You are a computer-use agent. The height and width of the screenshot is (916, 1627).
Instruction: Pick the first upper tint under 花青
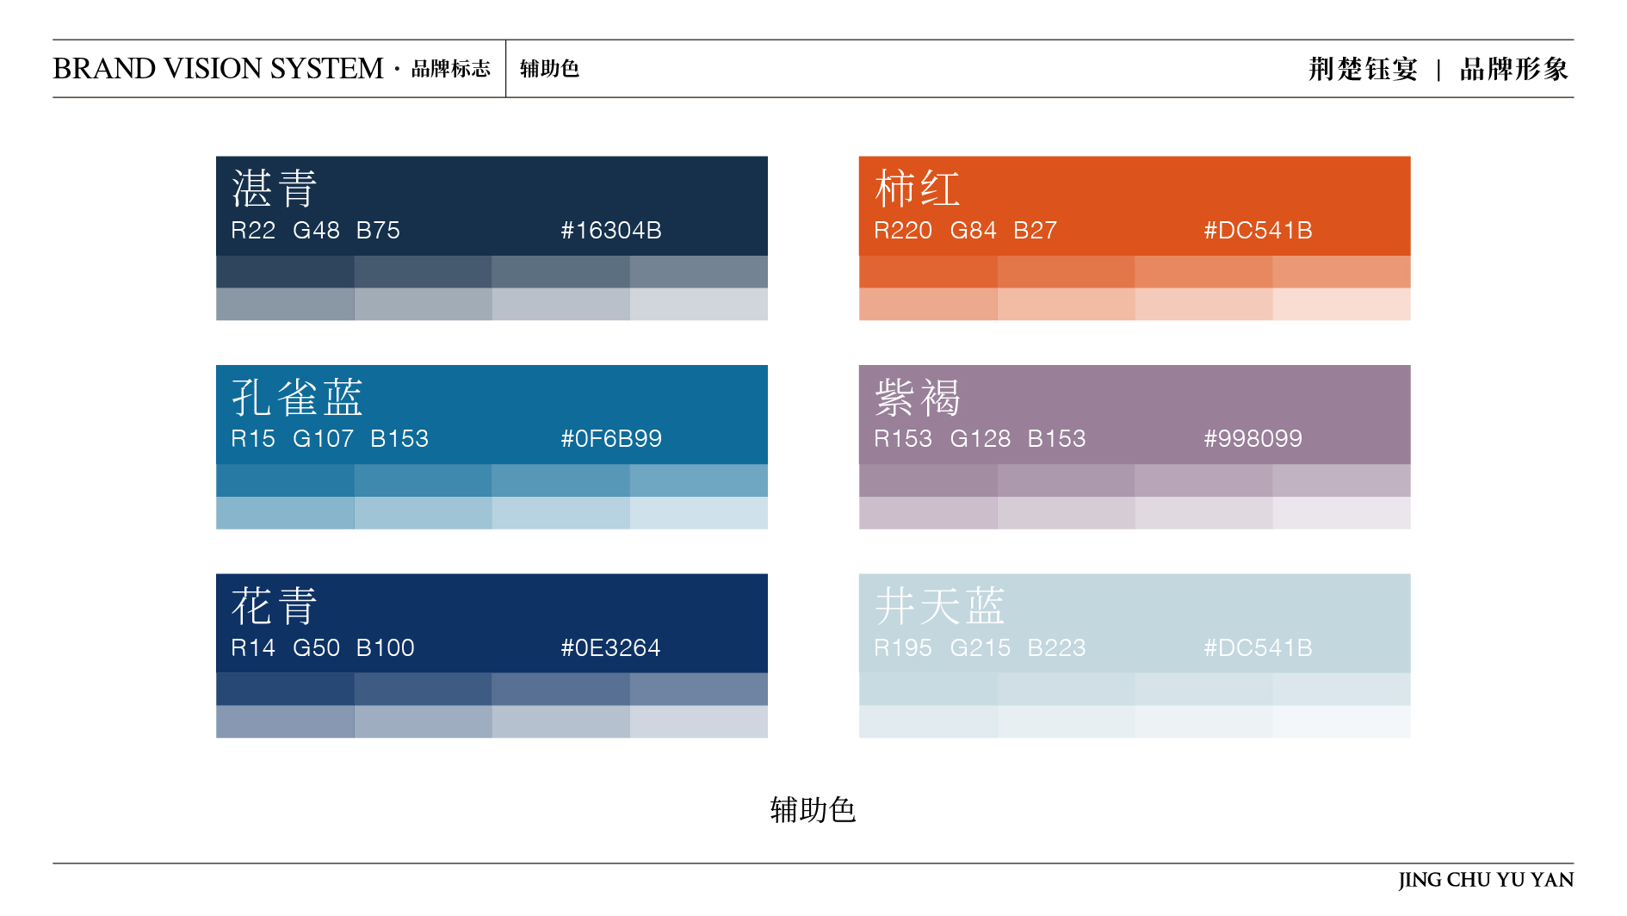(285, 690)
